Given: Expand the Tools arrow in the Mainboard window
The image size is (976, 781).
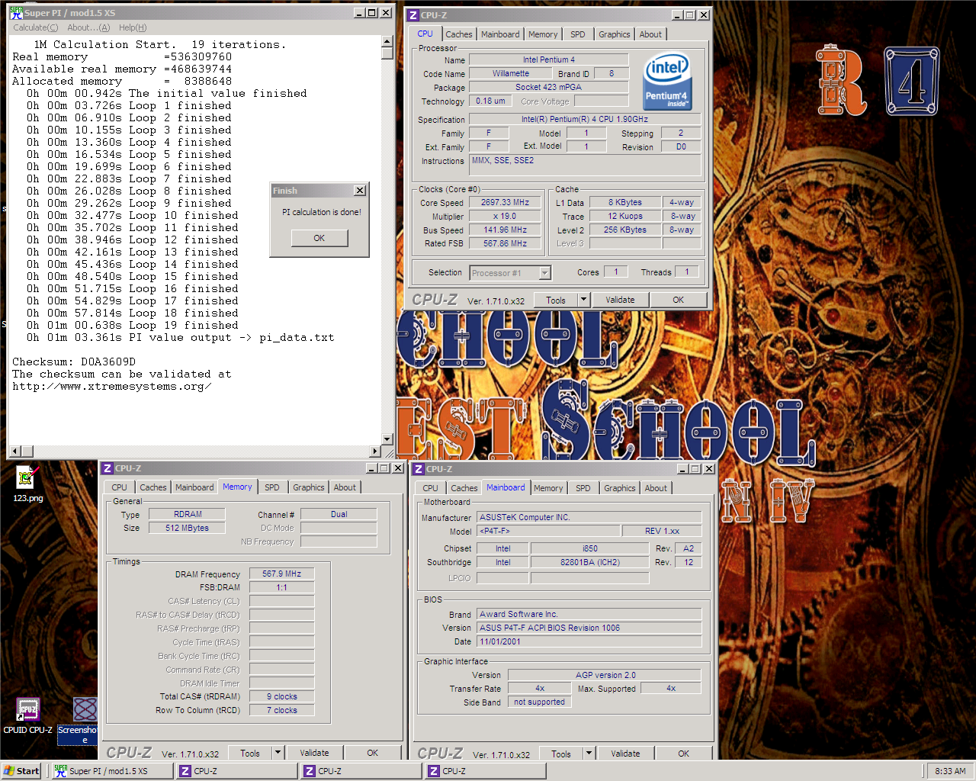Looking at the screenshot, I should click(x=589, y=754).
